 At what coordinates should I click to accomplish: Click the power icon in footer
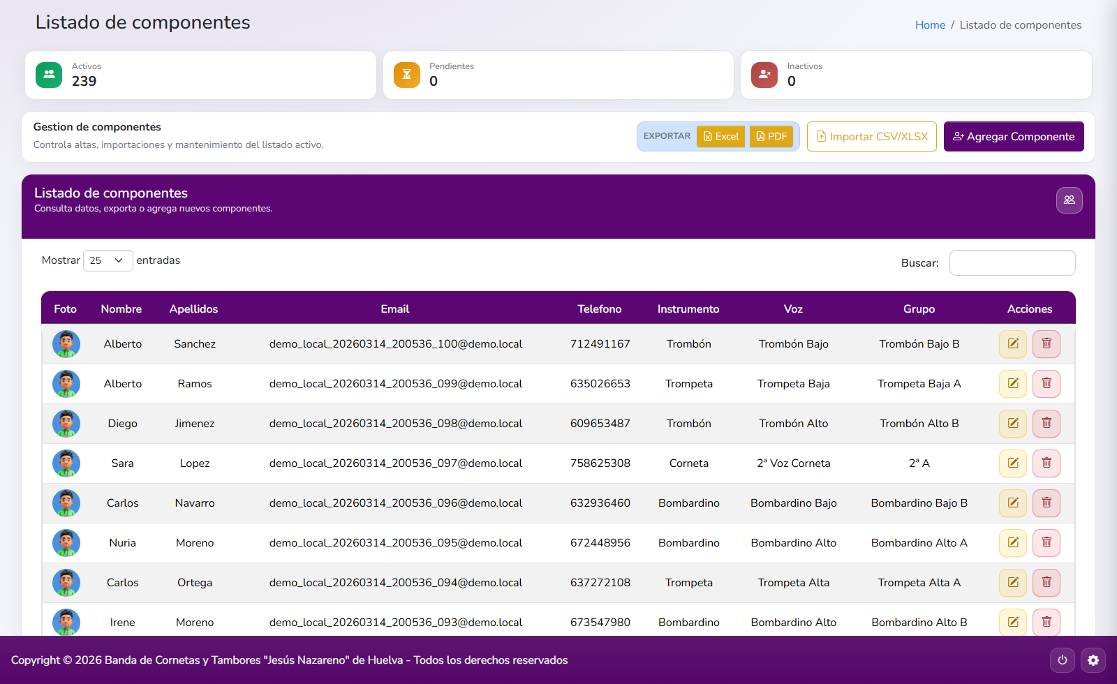pos(1062,660)
